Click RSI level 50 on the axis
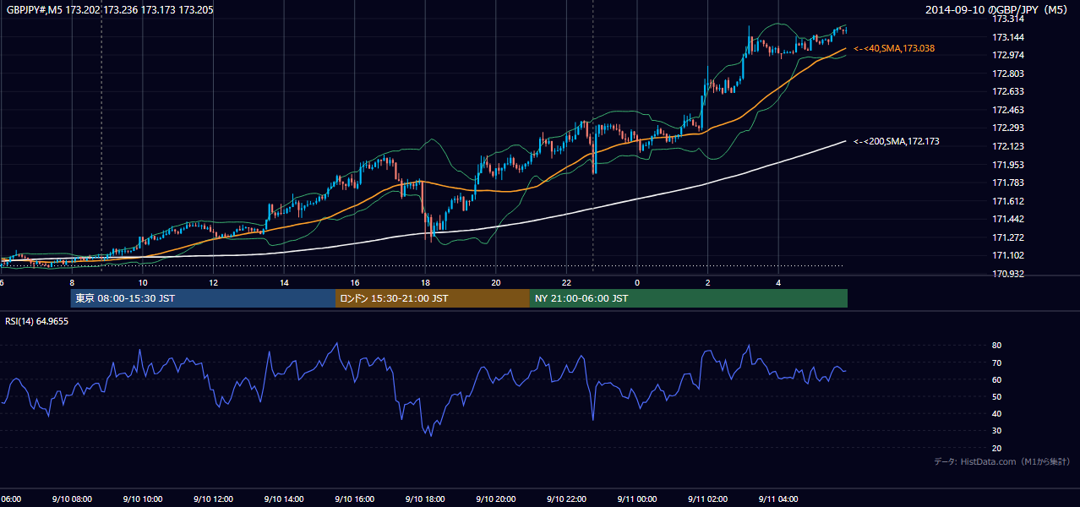Screen dimensions: 1080x507 996,396
